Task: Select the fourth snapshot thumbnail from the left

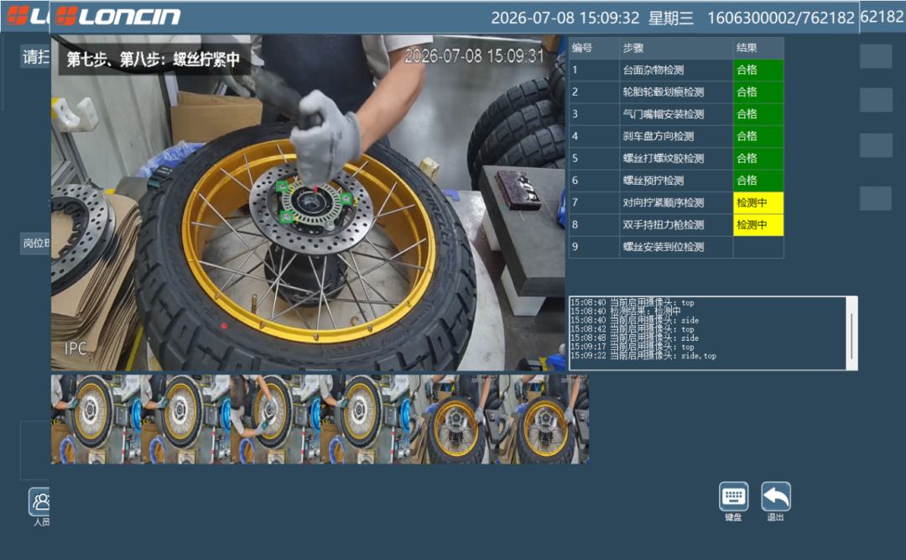Action: coord(365,419)
